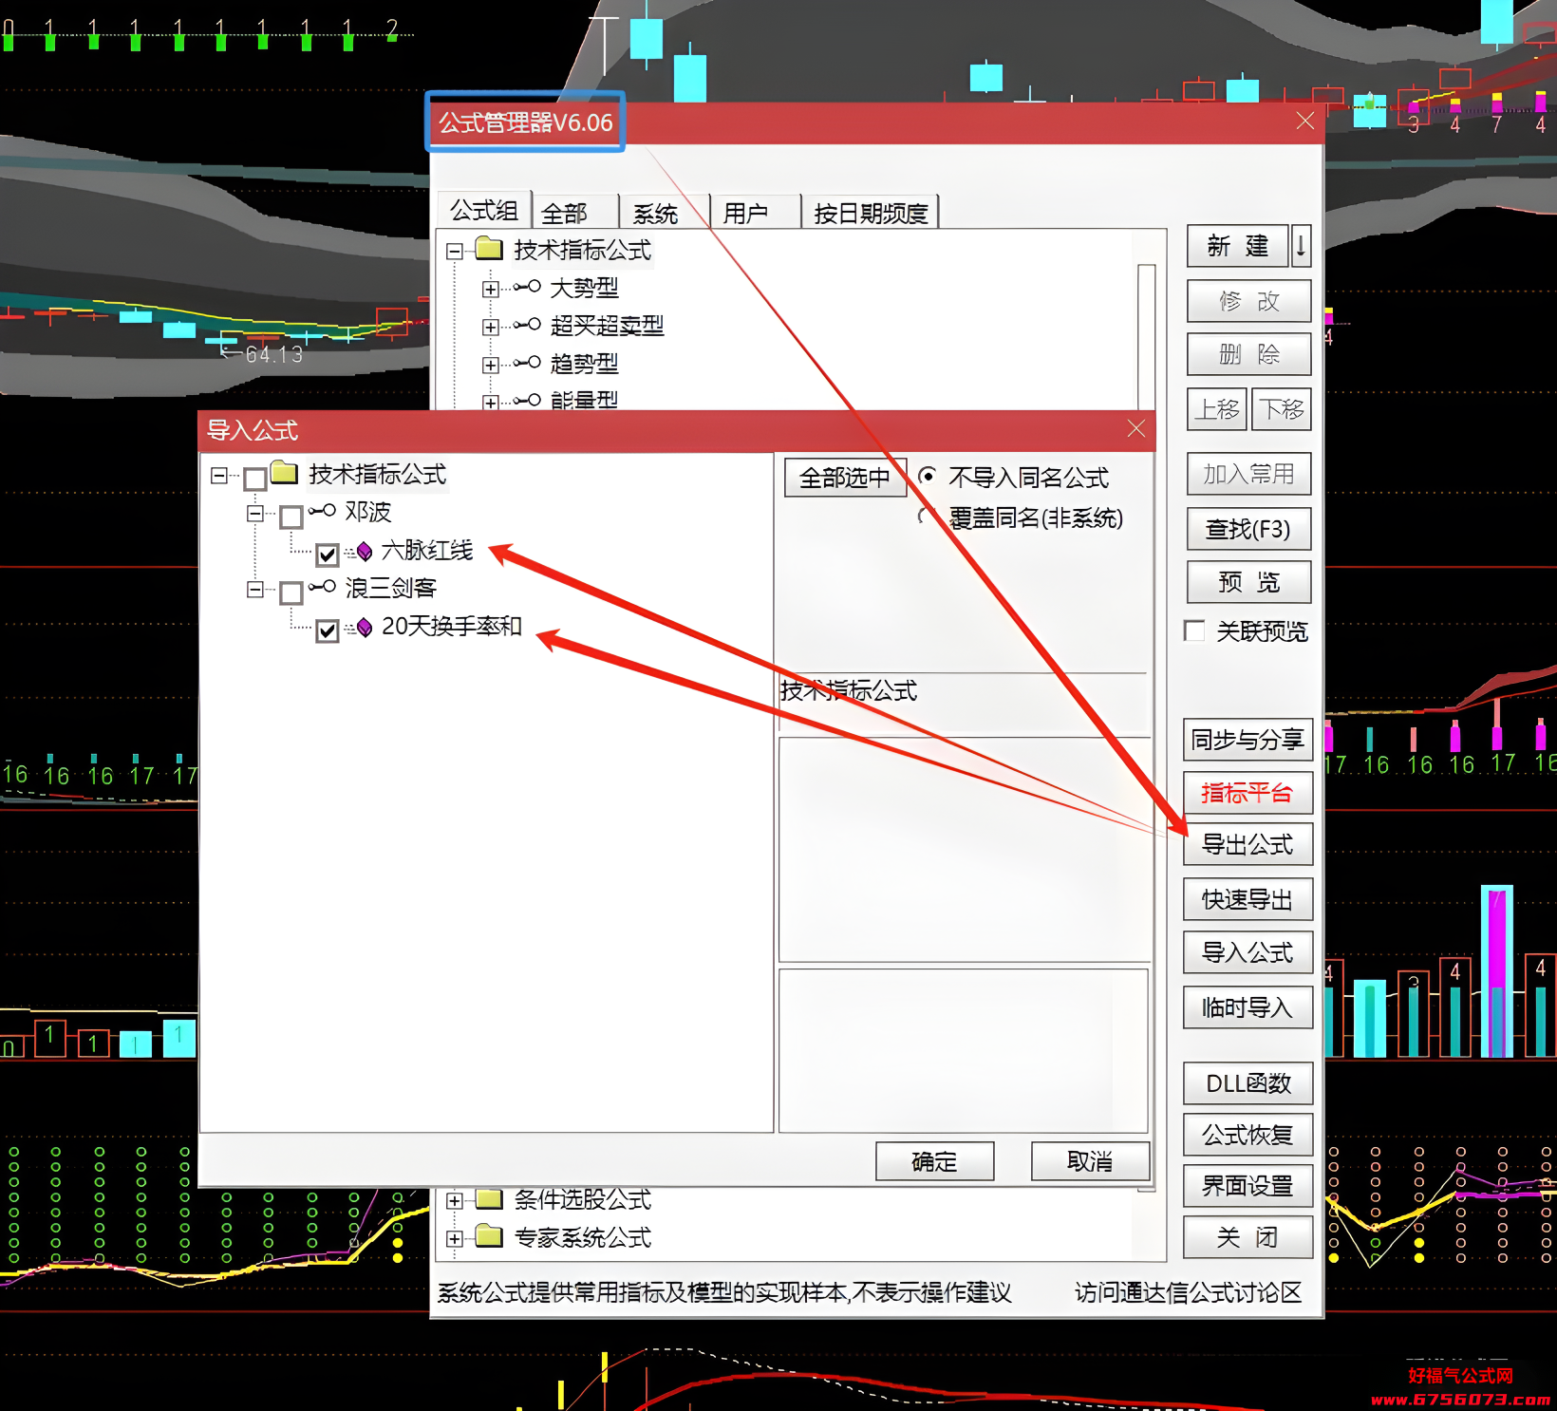This screenshot has height=1411, width=1557.
Task: Uncheck the 20天换手率和 checkbox
Action: [328, 630]
